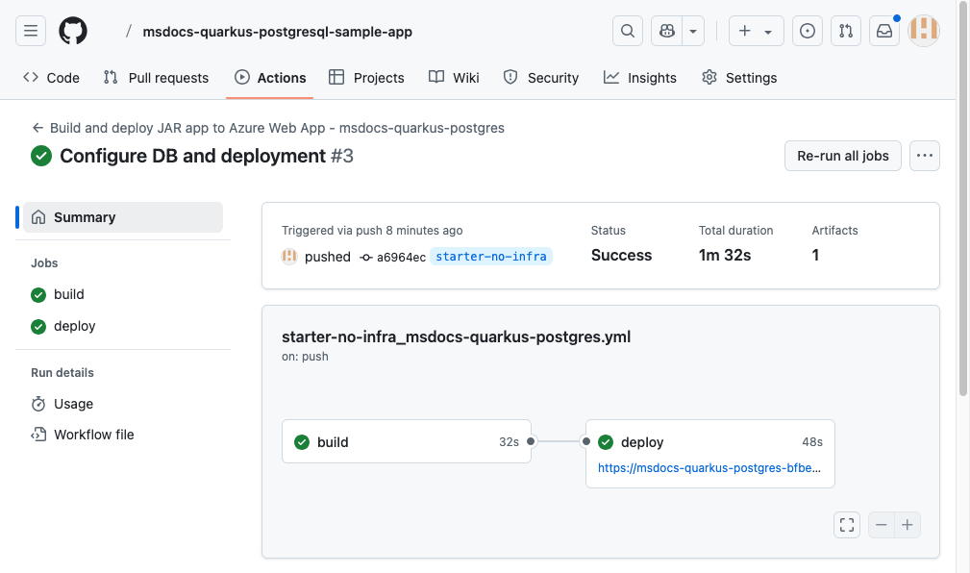
Task: Check the notifications inbox icon
Action: pos(884,31)
